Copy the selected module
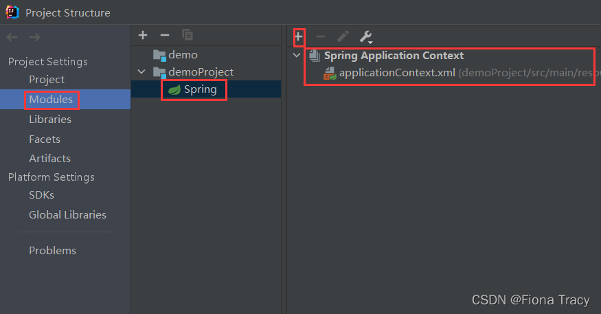This screenshot has height=314, width=601. [188, 35]
